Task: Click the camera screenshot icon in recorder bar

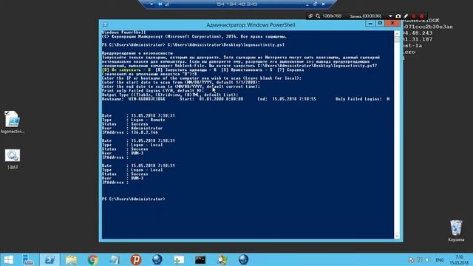Action: [398, 16]
